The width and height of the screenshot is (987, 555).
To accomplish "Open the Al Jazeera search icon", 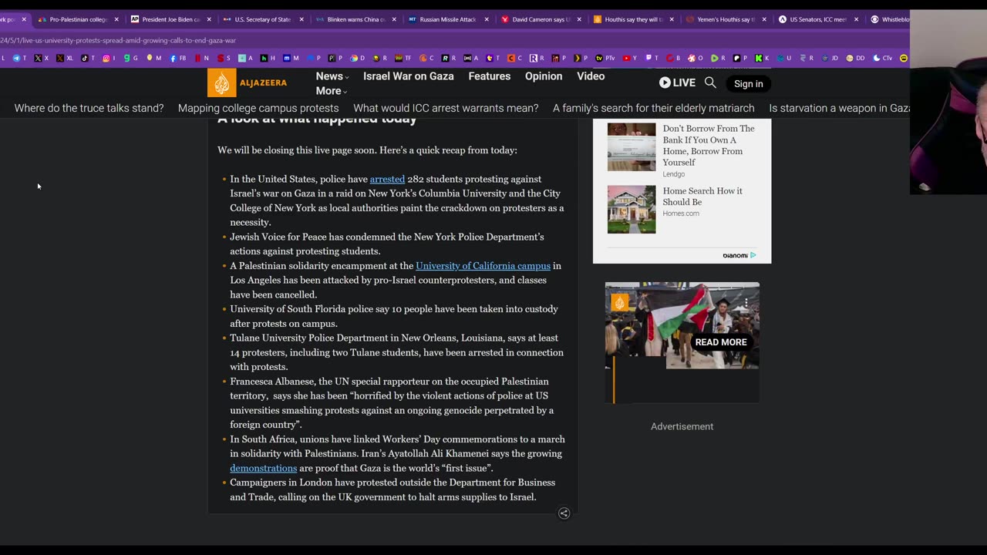I will point(710,82).
